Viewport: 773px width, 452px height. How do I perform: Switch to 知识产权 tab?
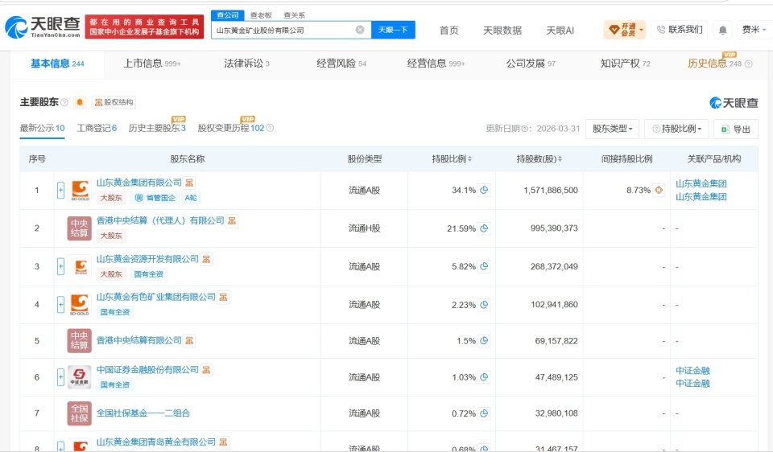625,64
